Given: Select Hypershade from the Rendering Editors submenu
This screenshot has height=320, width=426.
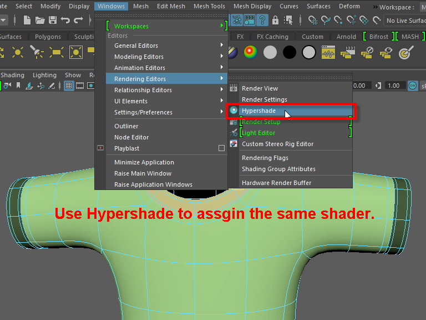Looking at the screenshot, I should coord(258,111).
